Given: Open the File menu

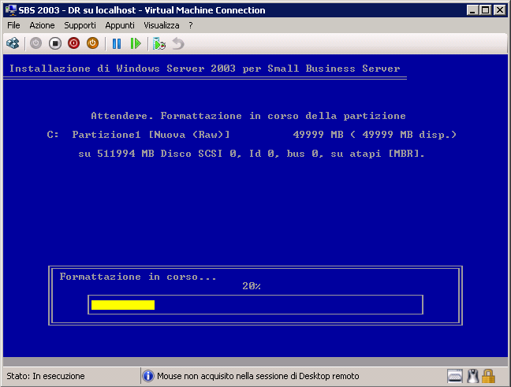Looking at the screenshot, I should tap(13, 25).
